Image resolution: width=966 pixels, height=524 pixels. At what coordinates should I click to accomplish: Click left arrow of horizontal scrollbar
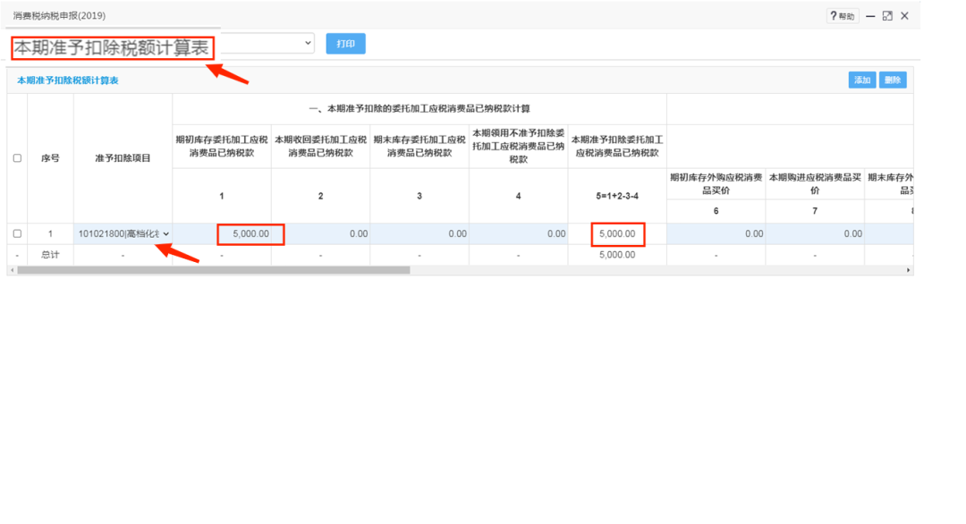coord(12,270)
